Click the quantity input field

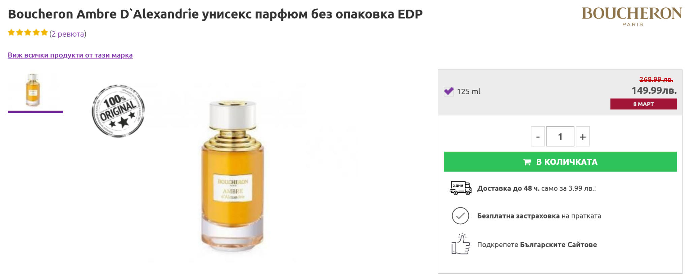(x=560, y=136)
